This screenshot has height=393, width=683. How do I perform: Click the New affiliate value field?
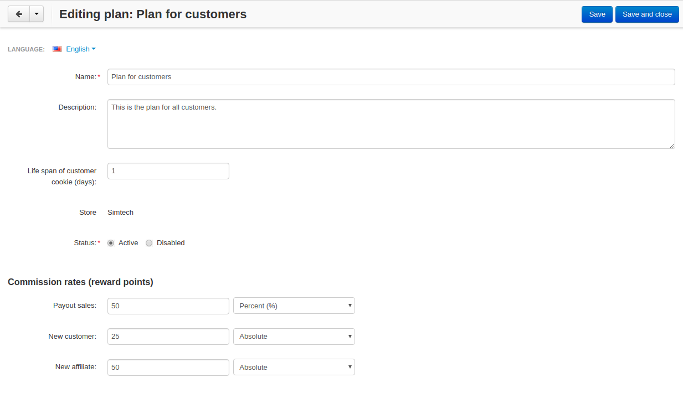(x=168, y=368)
